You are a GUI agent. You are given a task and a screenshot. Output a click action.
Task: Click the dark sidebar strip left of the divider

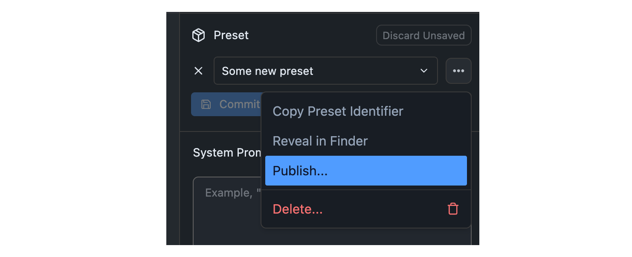pyautogui.click(x=173, y=128)
